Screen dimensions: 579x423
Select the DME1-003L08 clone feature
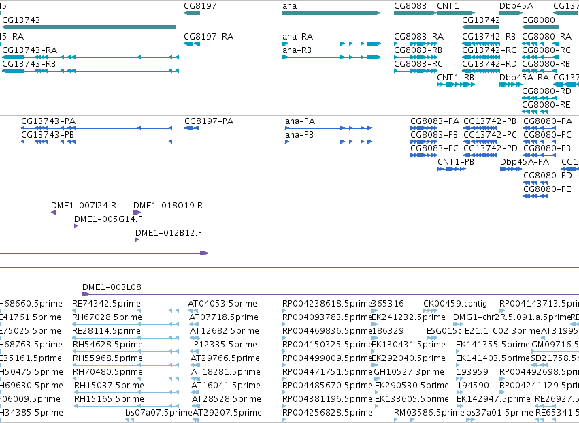click(331, 295)
